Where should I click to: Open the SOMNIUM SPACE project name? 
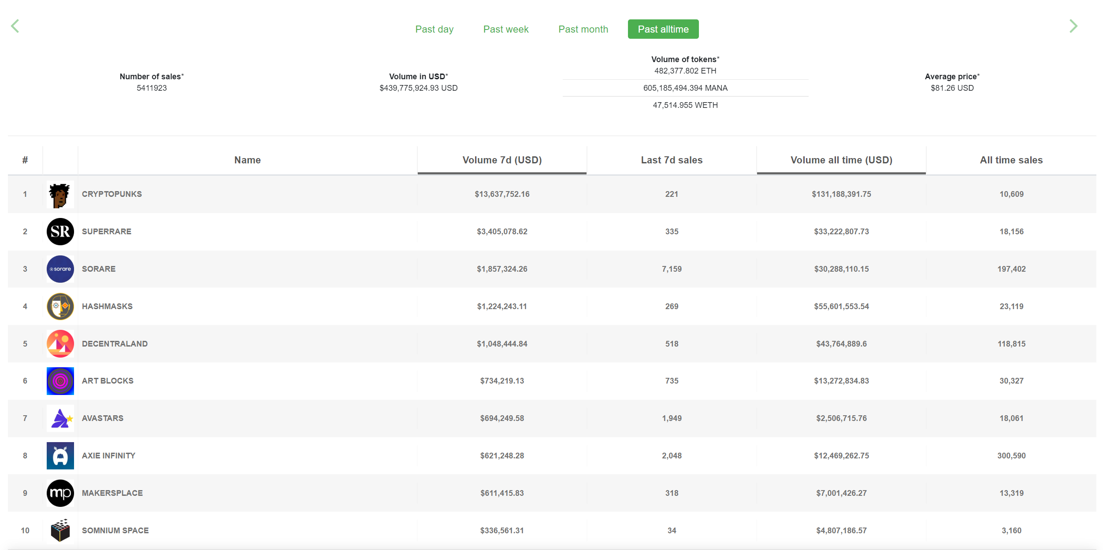tap(115, 531)
